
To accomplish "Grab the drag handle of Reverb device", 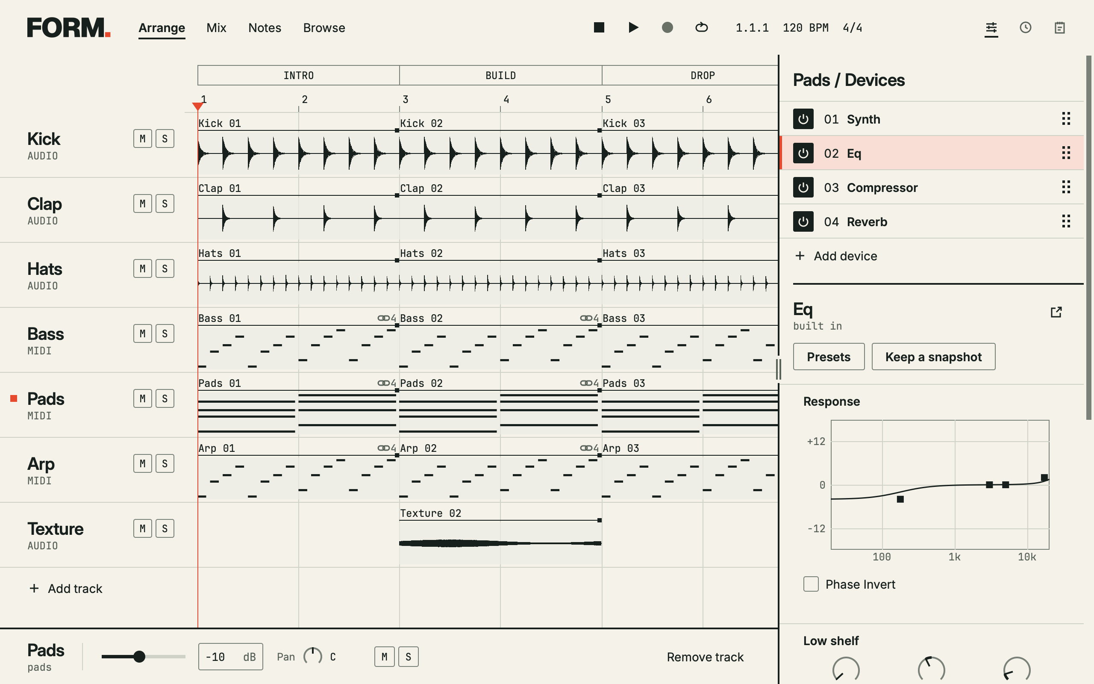I will pos(1066,222).
